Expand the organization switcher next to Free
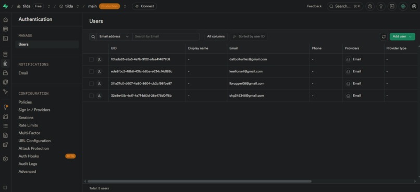The image size is (420, 192). coord(49,6)
